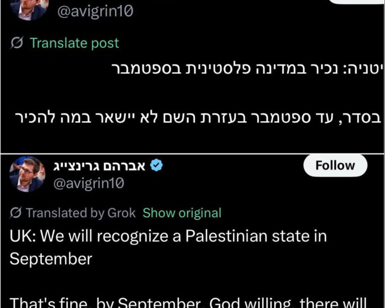Open the lower post's profile avatar
385x308 pixels.
tap(28, 174)
